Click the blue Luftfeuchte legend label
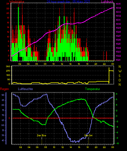 click(25, 89)
